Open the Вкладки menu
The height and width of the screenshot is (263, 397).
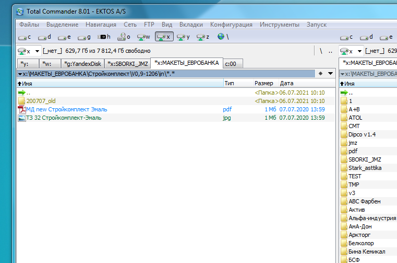(191, 25)
